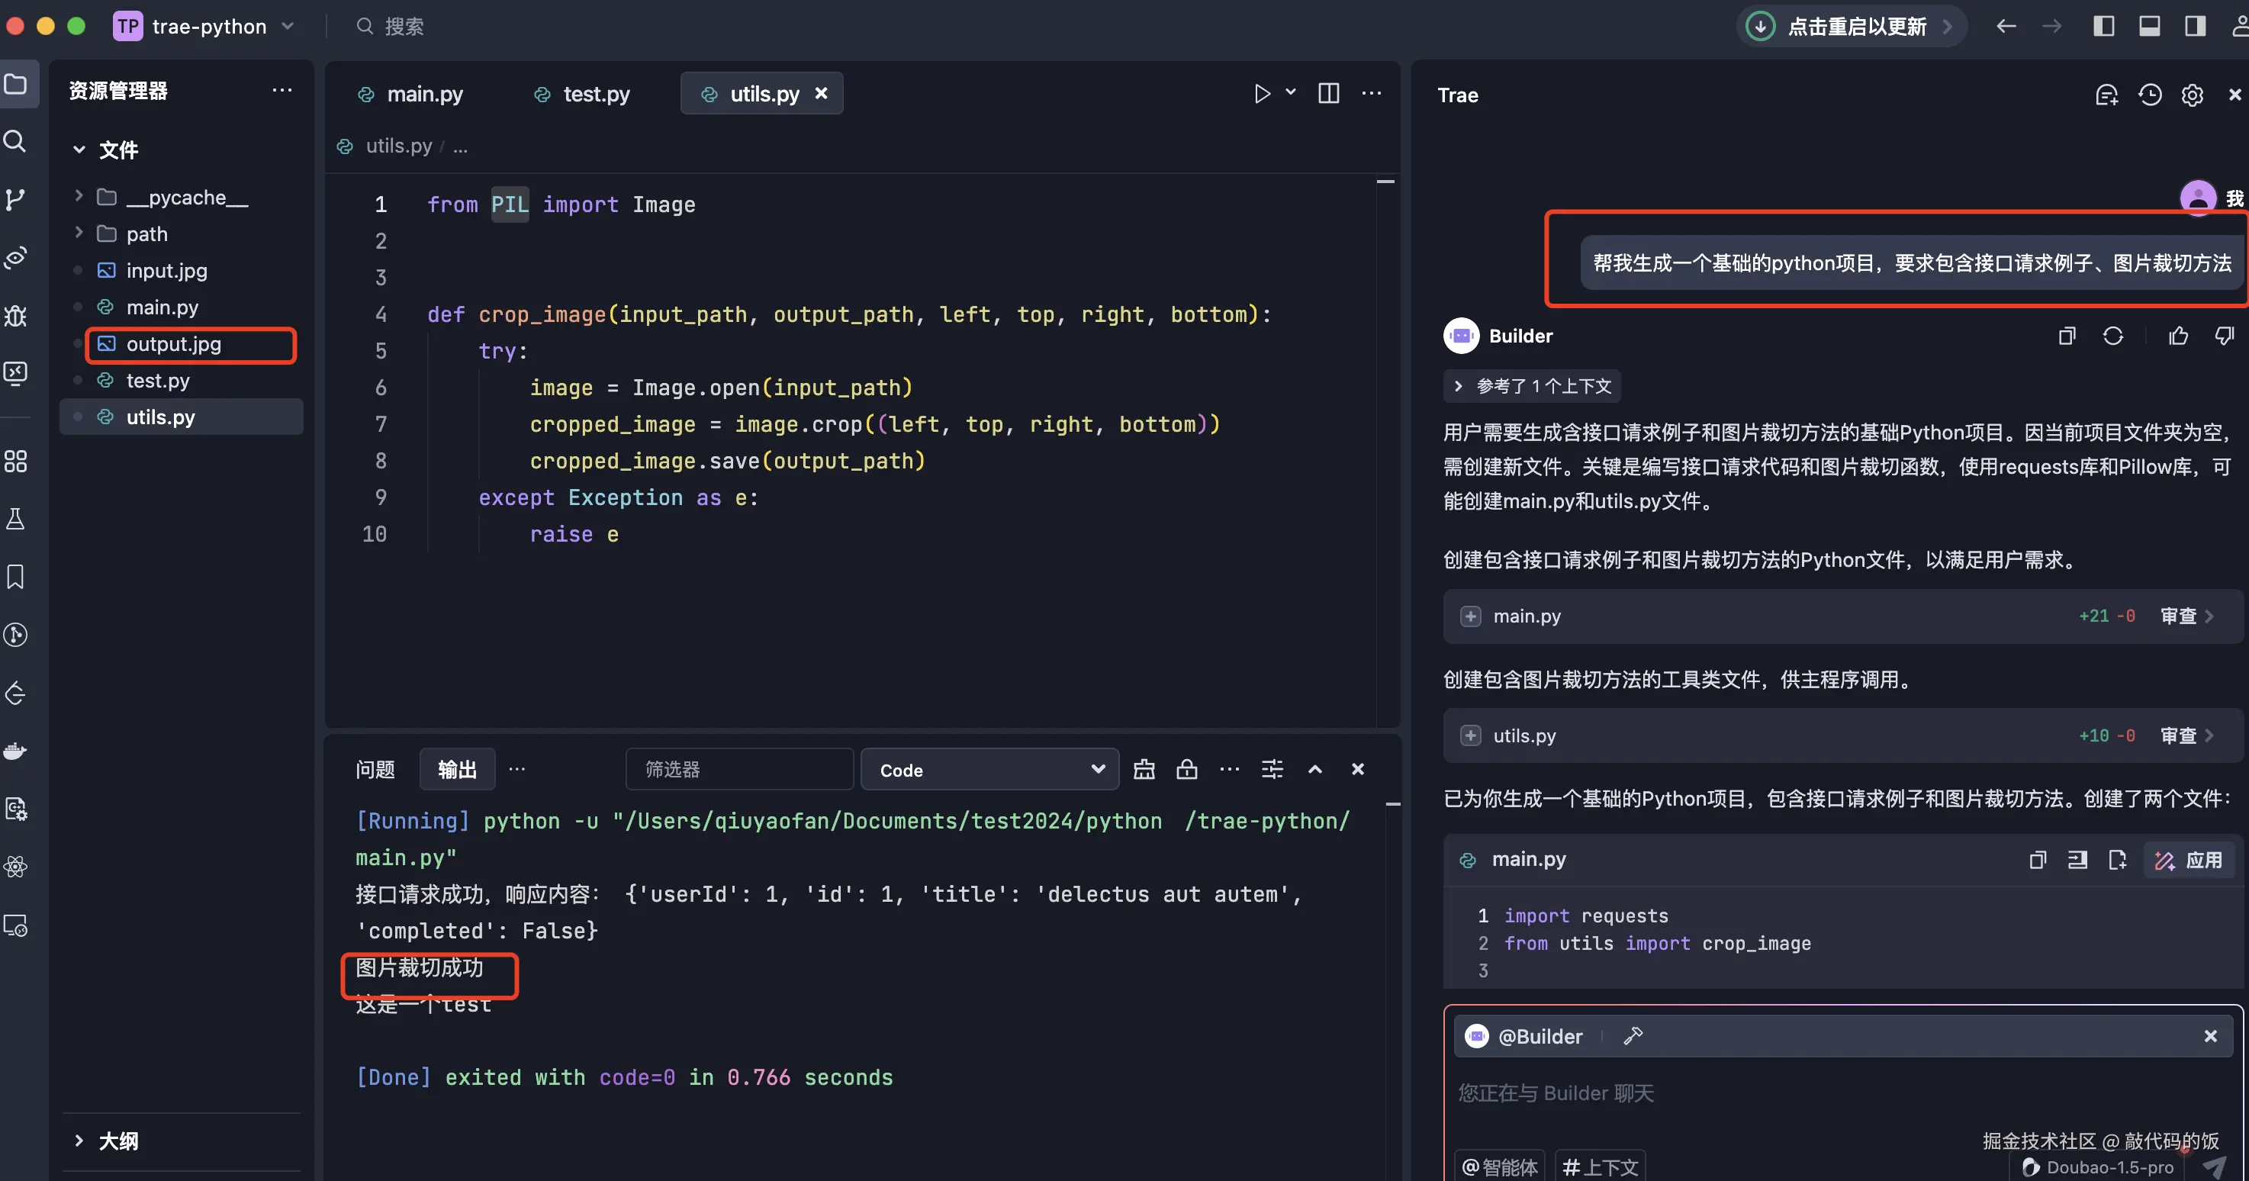Toggle the bottom panel layout button
This screenshot has width=2249, height=1181.
(2150, 26)
